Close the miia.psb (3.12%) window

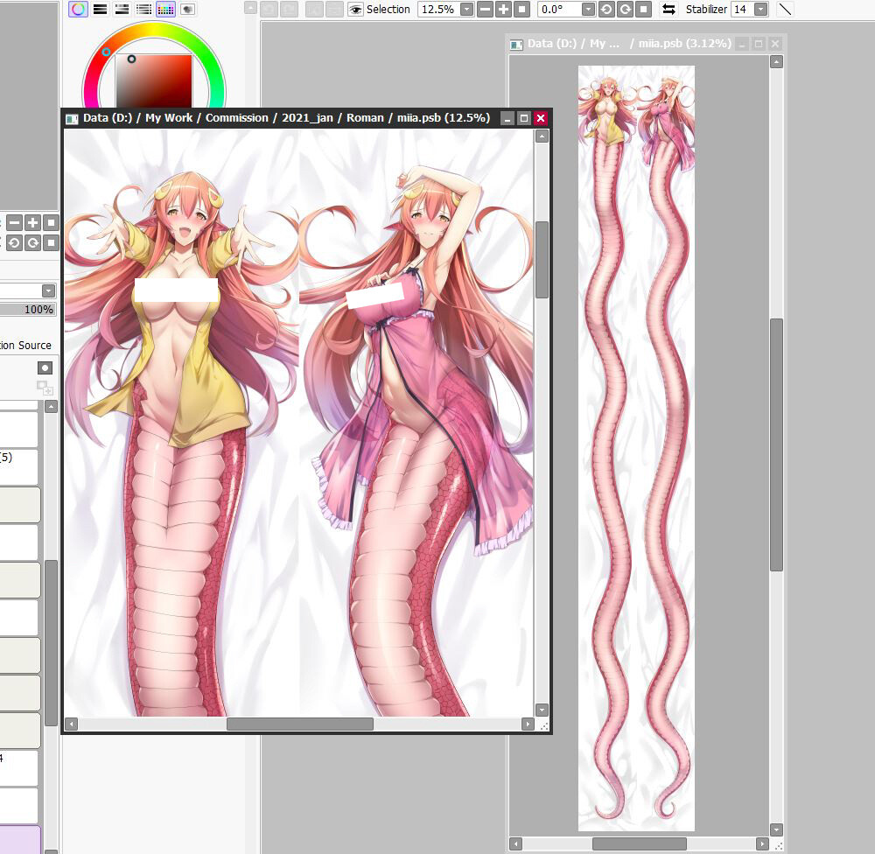775,44
